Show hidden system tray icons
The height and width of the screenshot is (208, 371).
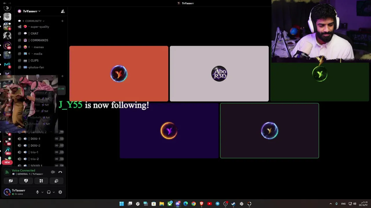pos(330,204)
